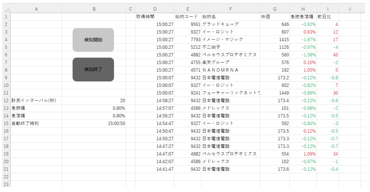Click the 14:58:27 time cell
This screenshot has width=370, height=192.
point(155,100)
